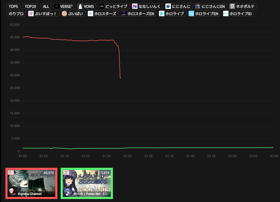This screenshot has width=280, height=202.
Task: Select the ネオポルテ logo filter
Action: (243, 6)
